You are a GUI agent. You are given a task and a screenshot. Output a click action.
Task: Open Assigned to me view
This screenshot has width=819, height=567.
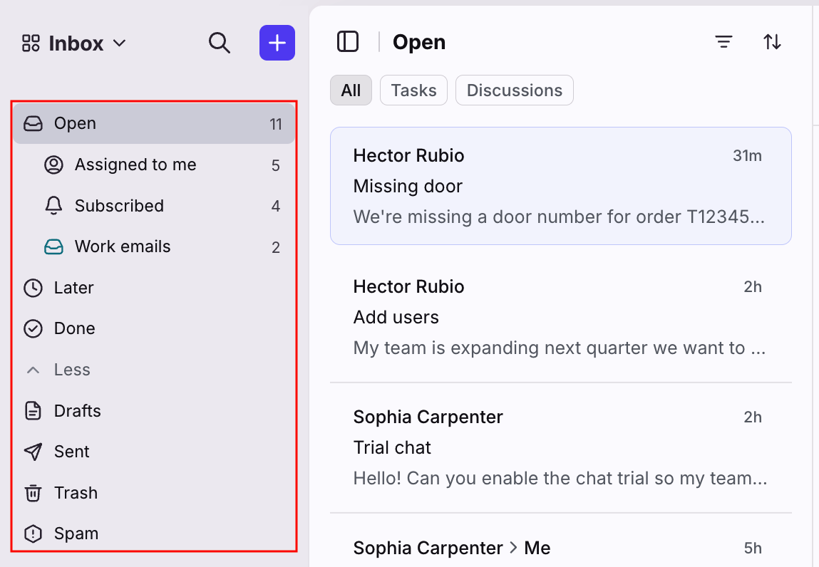[x=154, y=165]
